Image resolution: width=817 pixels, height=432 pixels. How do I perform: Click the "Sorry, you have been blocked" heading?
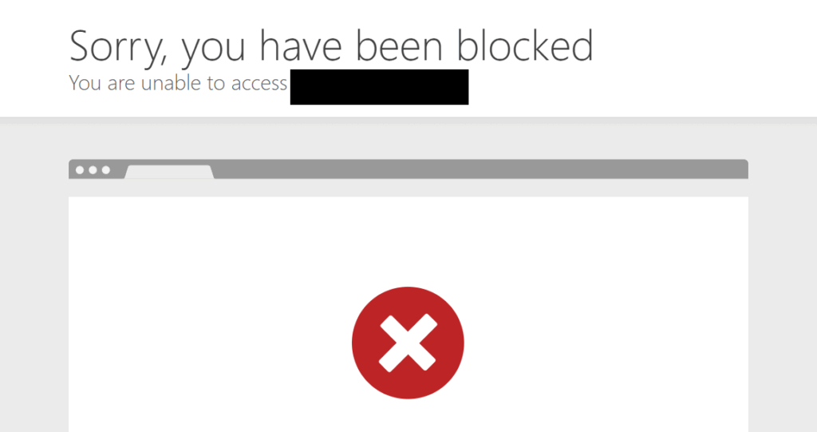click(331, 47)
